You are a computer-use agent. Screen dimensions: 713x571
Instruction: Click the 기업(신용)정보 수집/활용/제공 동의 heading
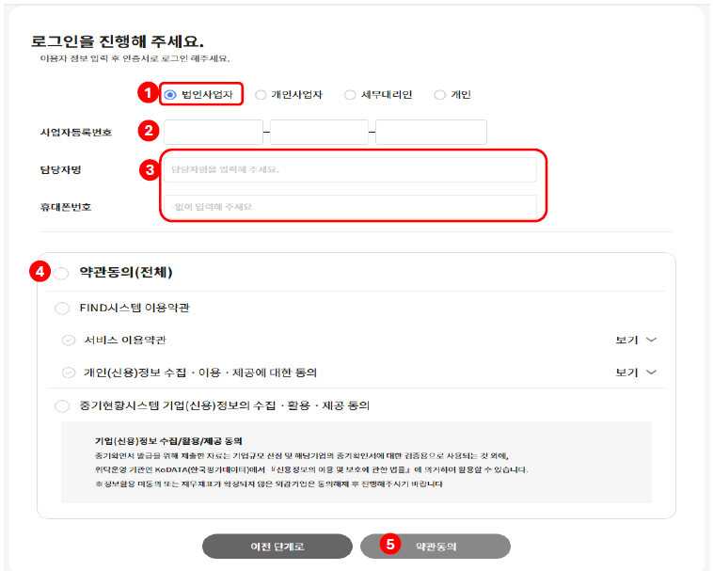tap(168, 441)
